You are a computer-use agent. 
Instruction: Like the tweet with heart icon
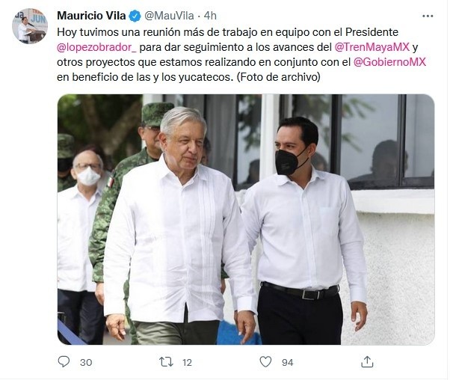click(x=265, y=361)
